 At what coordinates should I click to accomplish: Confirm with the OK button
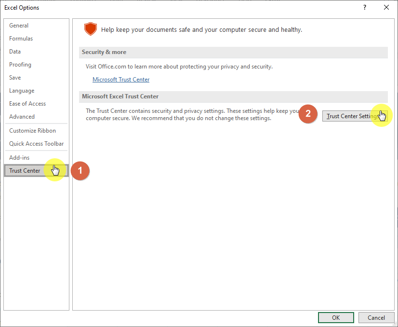[336, 318]
